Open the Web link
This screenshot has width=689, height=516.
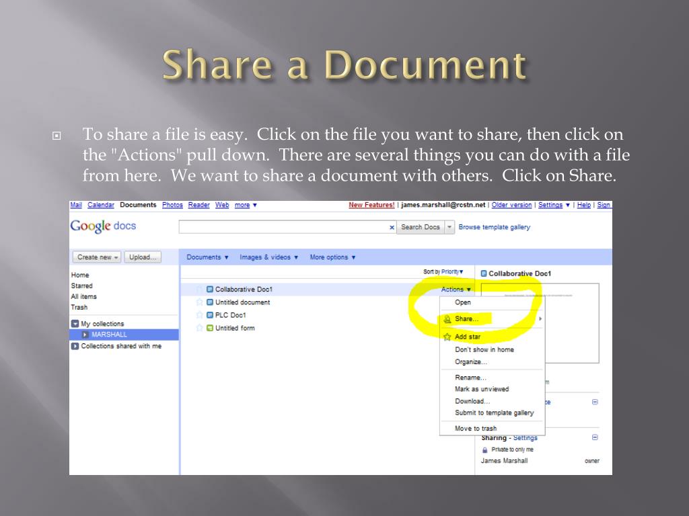click(222, 205)
